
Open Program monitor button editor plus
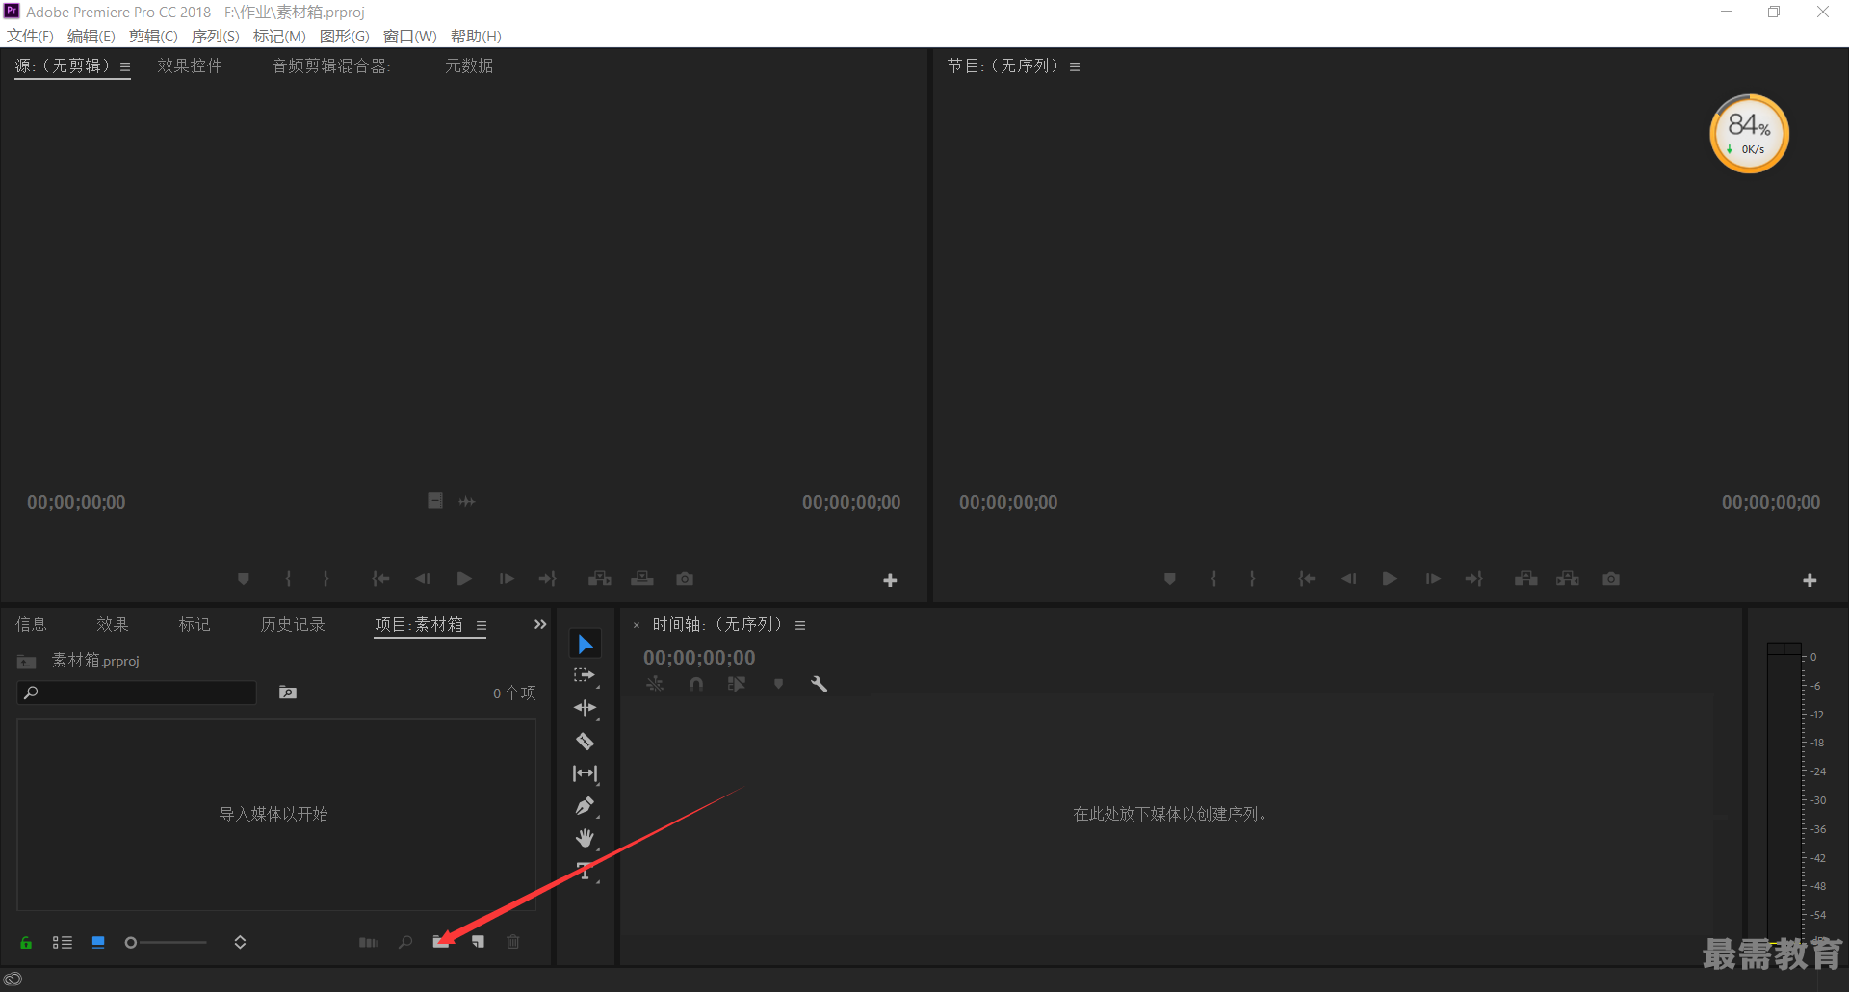pyautogui.click(x=1810, y=580)
